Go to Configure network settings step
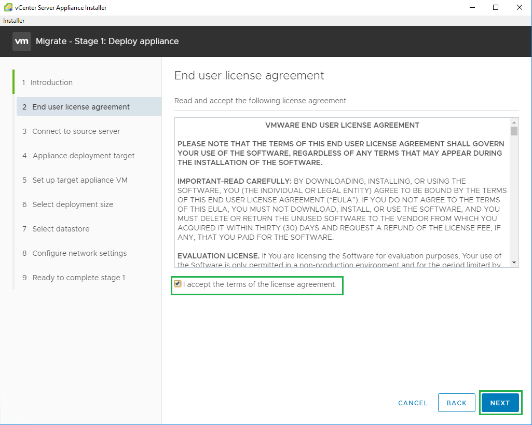This screenshot has width=532, height=425. [x=79, y=253]
